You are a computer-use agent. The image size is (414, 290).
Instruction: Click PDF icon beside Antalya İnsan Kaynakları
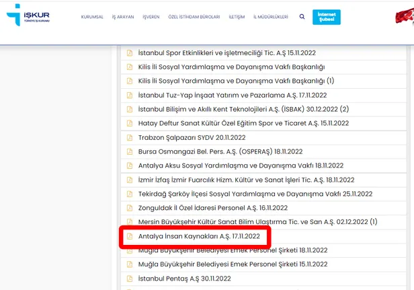point(130,236)
